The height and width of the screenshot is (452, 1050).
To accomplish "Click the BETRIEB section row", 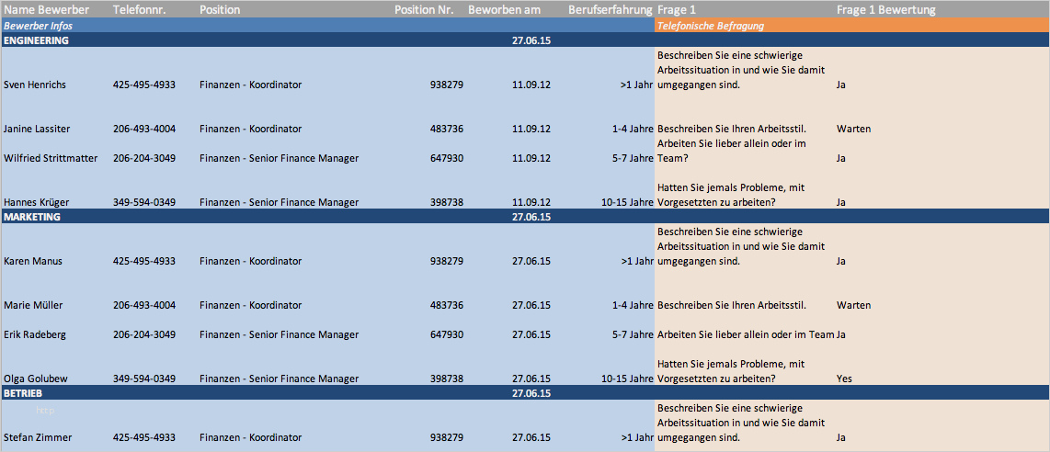I will pos(525,393).
